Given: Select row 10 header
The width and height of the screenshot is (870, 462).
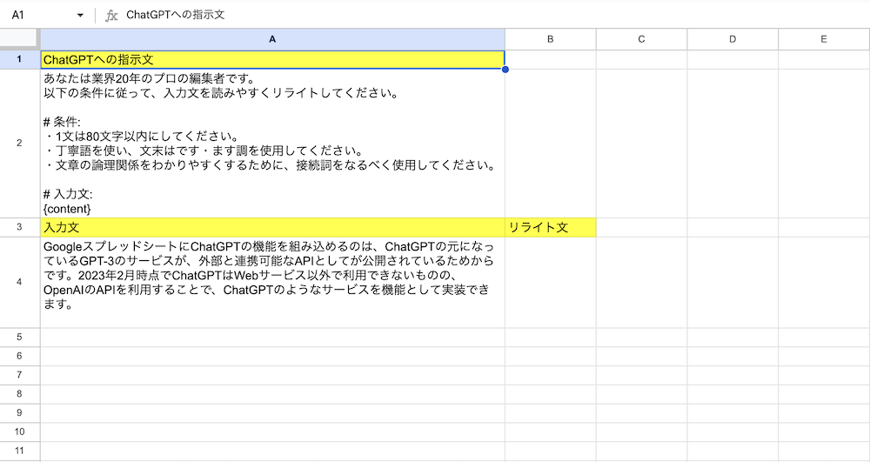Looking at the screenshot, I should coord(20,432).
